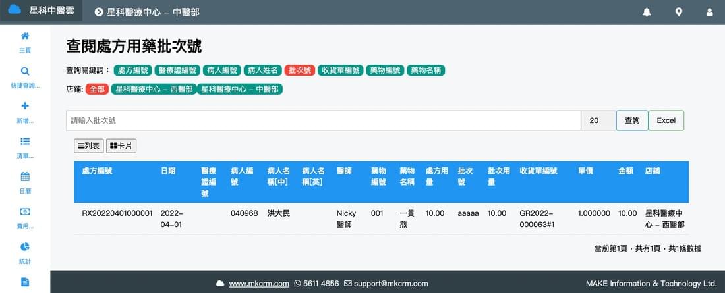Image resolution: width=725 pixels, height=293 pixels.
Task: Open quick search magnifier icon
Action: coord(25,71)
